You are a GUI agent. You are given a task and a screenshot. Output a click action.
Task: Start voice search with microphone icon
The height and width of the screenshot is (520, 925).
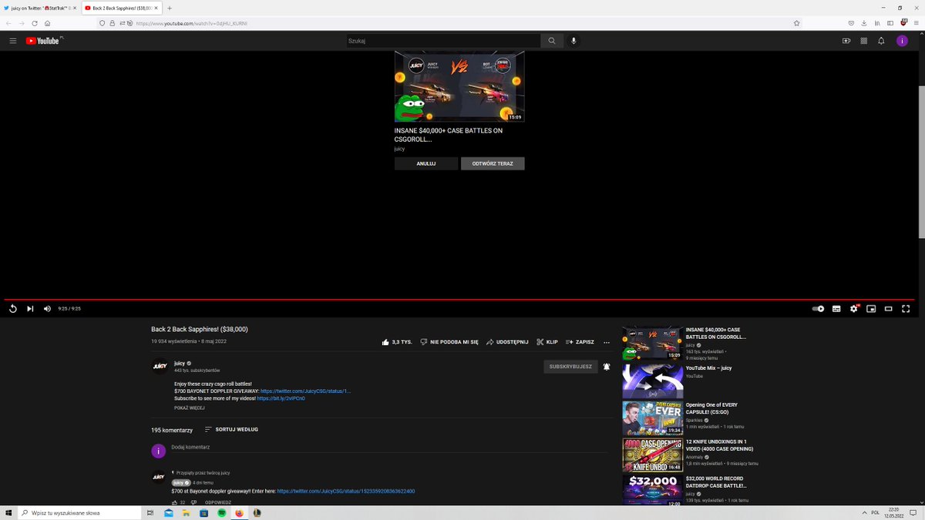573,41
